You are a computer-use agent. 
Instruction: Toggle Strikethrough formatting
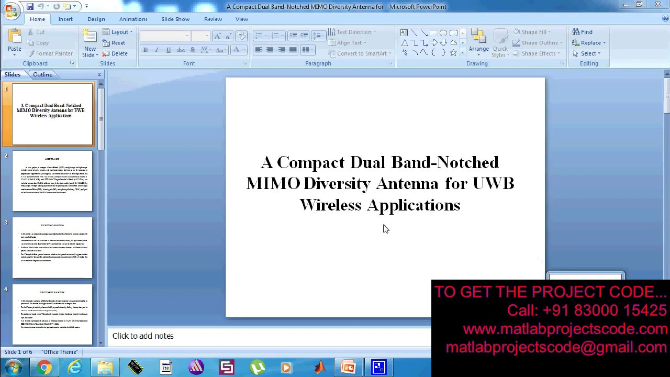coord(181,50)
